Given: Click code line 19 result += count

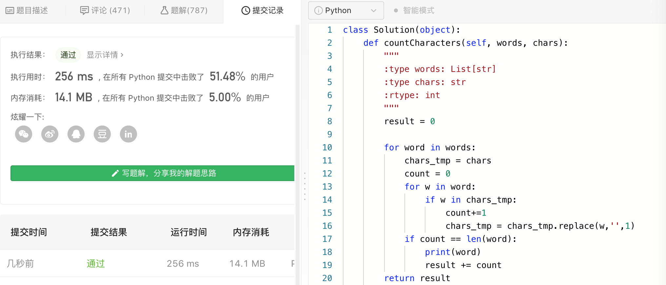Looking at the screenshot, I should pos(463,265).
